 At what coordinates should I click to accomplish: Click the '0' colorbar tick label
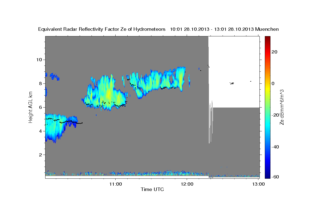tap(273, 83)
